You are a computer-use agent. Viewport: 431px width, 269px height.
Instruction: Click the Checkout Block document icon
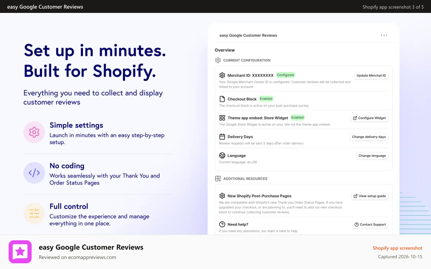click(222, 99)
